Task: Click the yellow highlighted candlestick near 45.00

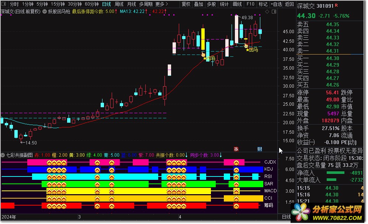Action: [203, 38]
